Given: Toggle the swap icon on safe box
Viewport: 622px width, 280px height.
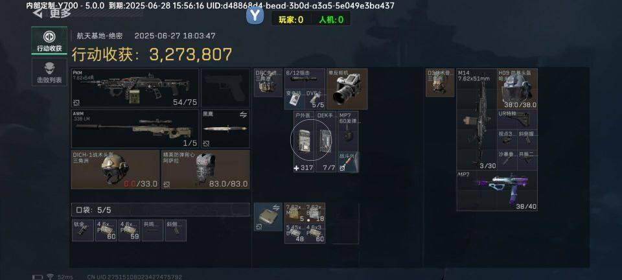Looking at the screenshot, I should (x=275, y=208).
